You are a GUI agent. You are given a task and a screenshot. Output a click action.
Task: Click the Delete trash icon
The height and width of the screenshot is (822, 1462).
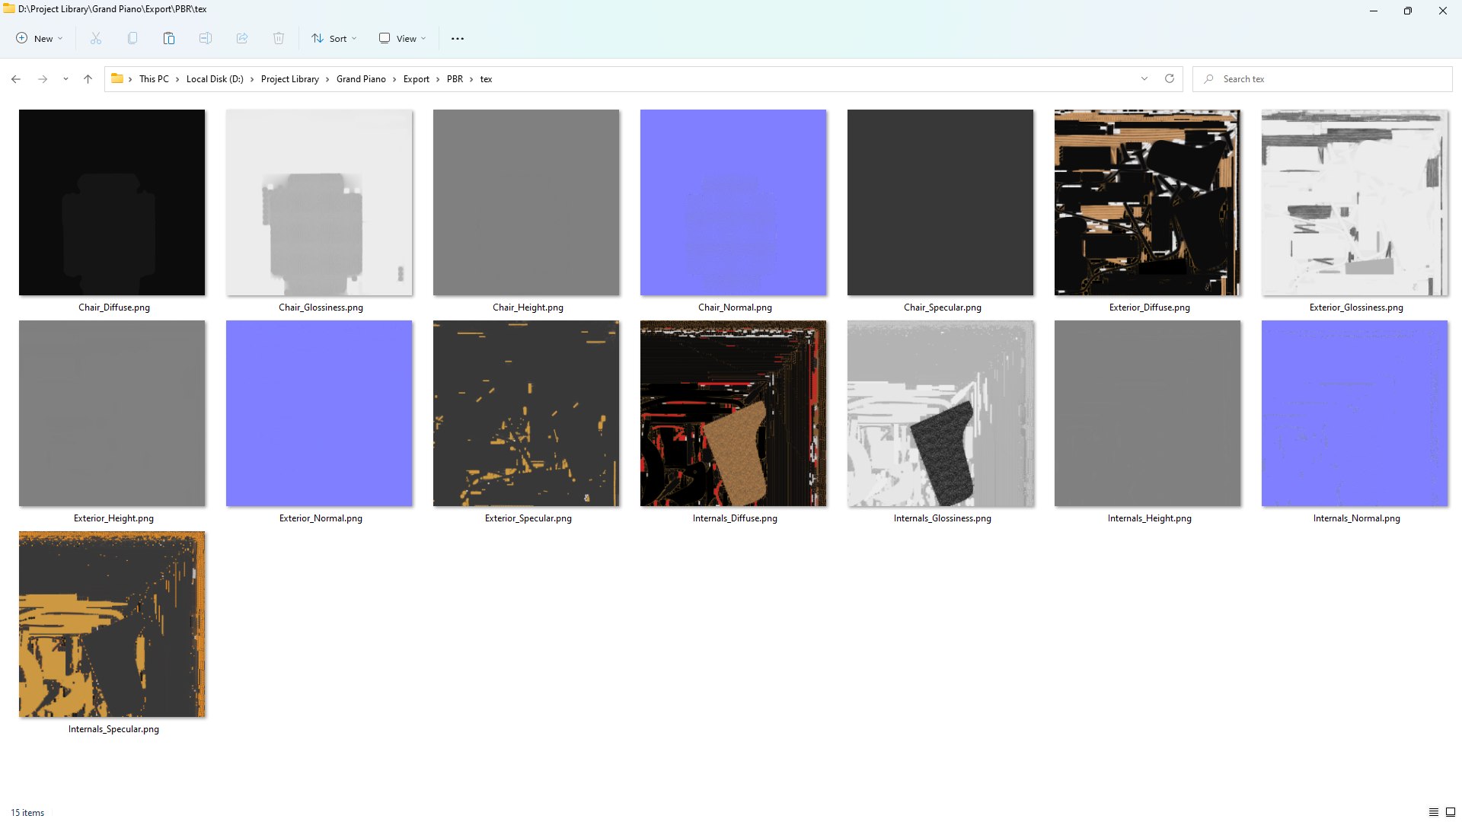click(x=279, y=38)
